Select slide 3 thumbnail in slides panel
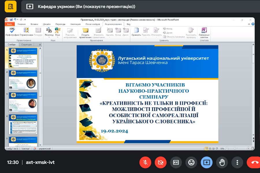 click(23, 103)
